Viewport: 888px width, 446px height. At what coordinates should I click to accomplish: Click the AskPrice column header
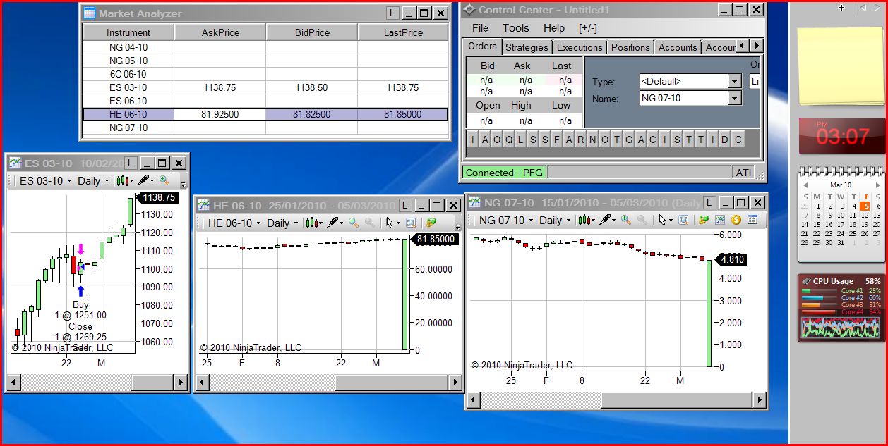coord(220,32)
